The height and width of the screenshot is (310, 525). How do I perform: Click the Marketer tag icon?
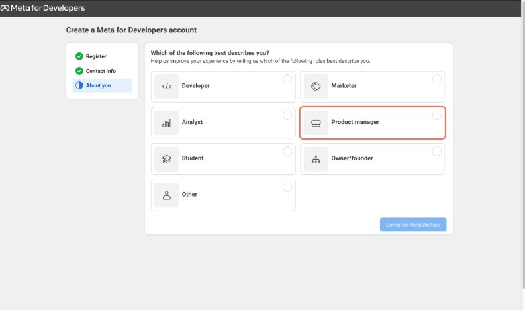[316, 87]
